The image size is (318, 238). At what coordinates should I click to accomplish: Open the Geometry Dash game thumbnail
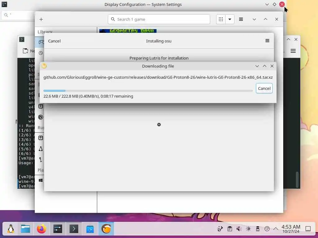pyautogui.click(x=128, y=31)
